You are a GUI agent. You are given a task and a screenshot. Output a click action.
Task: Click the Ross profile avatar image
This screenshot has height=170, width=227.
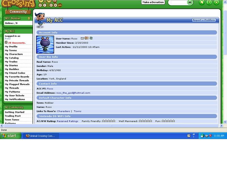click(45, 44)
